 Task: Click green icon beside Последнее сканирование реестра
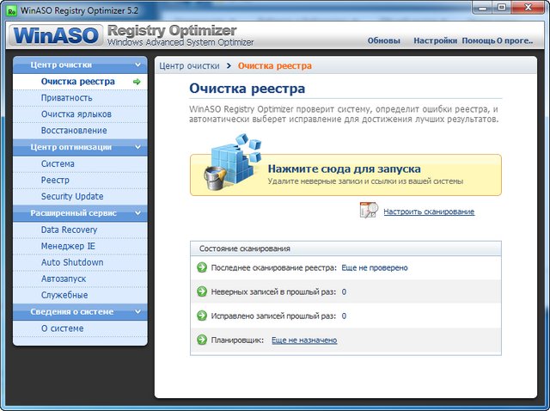coord(202,267)
